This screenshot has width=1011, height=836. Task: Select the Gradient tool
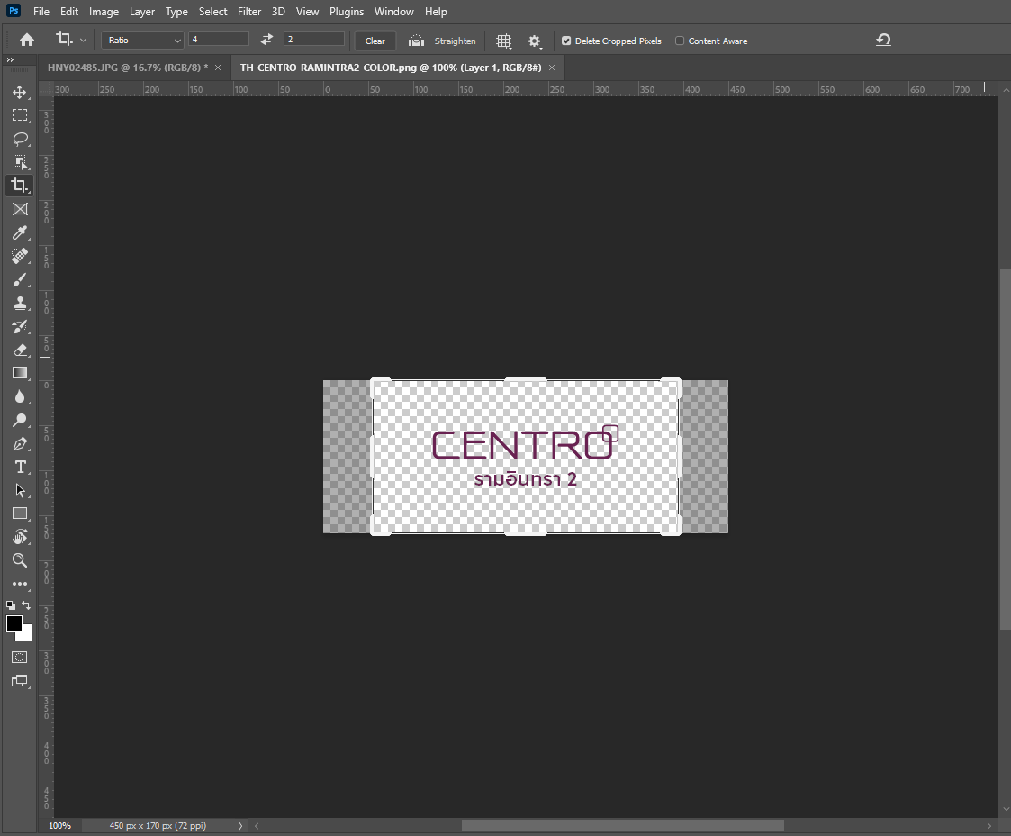(20, 373)
